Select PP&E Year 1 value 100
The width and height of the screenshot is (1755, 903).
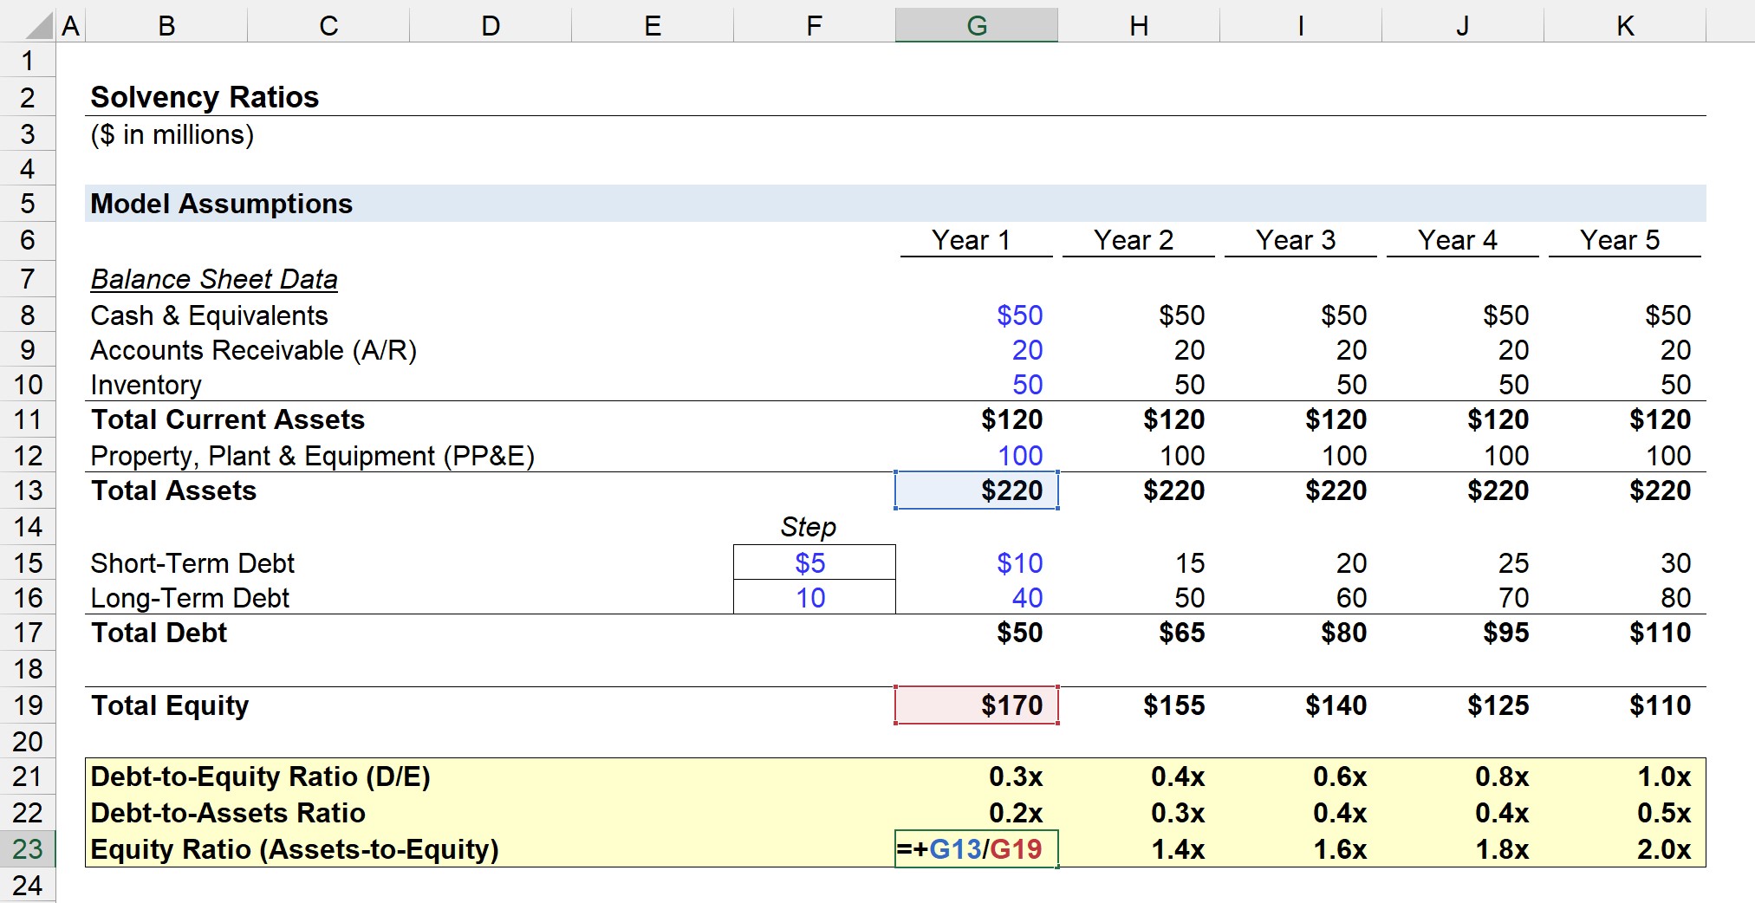point(1020,456)
